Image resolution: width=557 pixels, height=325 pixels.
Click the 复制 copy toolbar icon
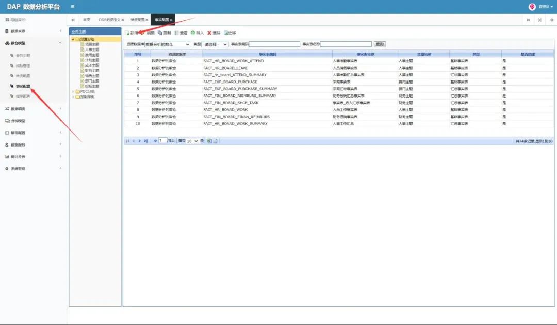tap(160, 32)
